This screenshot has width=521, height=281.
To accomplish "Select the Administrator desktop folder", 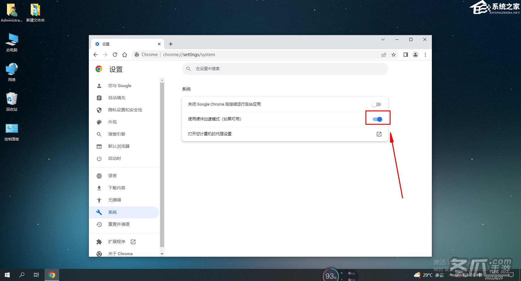I will tap(12, 13).
